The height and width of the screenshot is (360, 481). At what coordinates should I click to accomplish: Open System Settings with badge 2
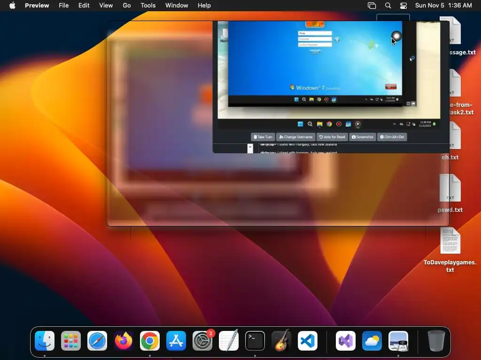202,341
